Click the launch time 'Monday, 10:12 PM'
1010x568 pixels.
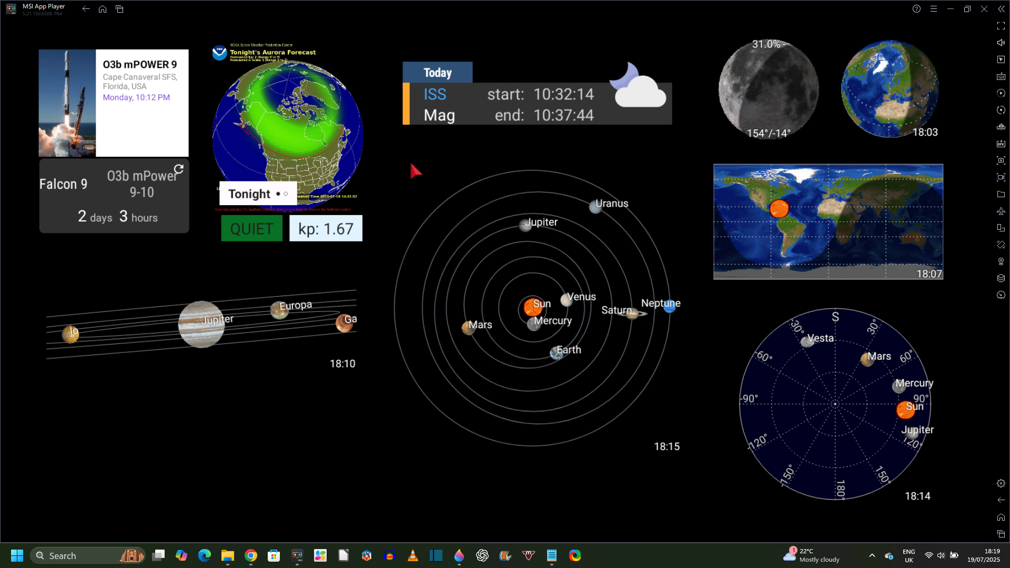pos(136,97)
